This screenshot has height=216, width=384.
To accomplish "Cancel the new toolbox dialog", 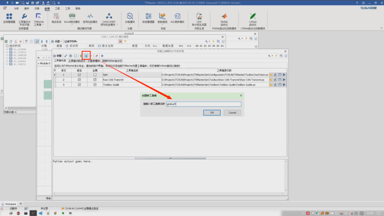I will 232,112.
